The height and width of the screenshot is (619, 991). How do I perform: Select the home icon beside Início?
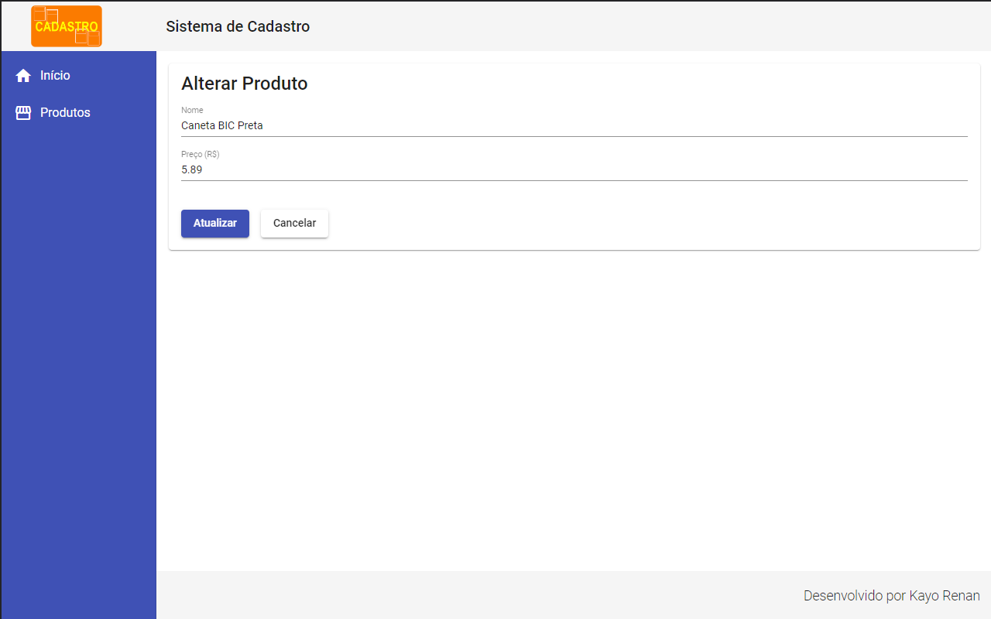point(23,75)
